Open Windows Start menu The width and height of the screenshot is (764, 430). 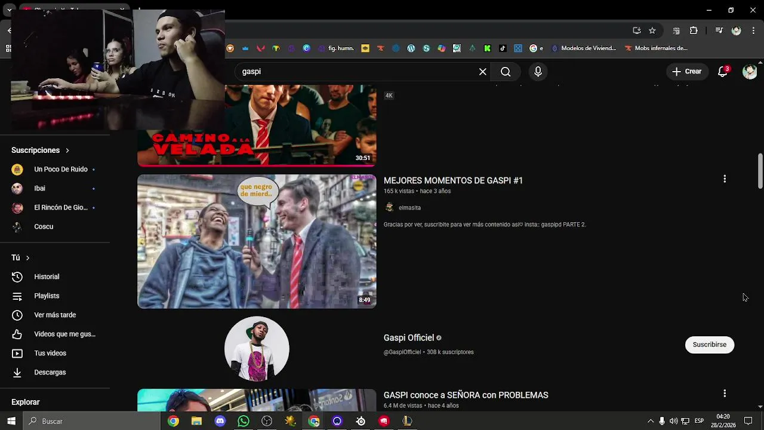11,421
